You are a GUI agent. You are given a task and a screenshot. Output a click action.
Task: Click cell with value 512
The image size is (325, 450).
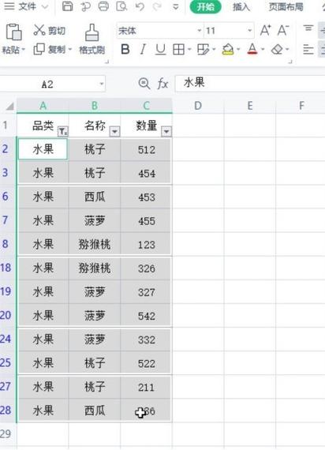point(147,149)
